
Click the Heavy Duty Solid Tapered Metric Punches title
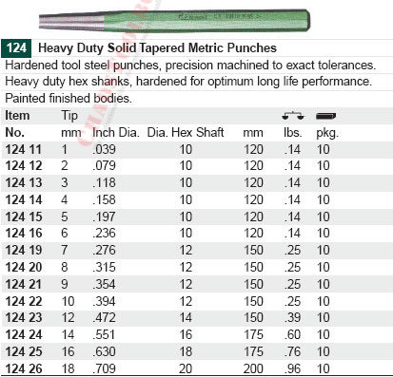click(x=157, y=48)
